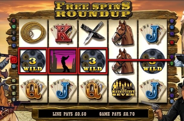Select the fifth reel Wild revolver cylinder
The height and width of the screenshot is (121, 184).
coord(153,61)
